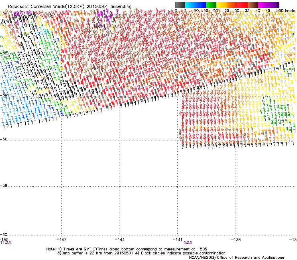297x260 pixels.
Task: Click the -147 longitude axis label
Action: coord(61,240)
